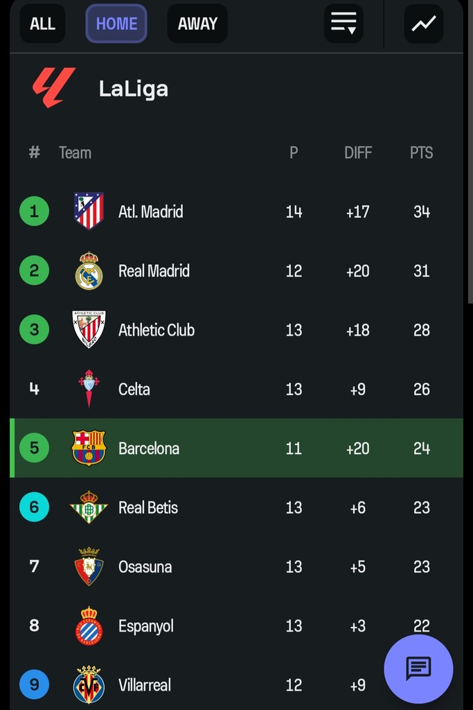
Task: Open the chat floating button
Action: 418,669
